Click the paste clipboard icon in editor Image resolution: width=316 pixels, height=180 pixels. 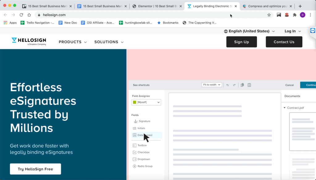[249, 85]
